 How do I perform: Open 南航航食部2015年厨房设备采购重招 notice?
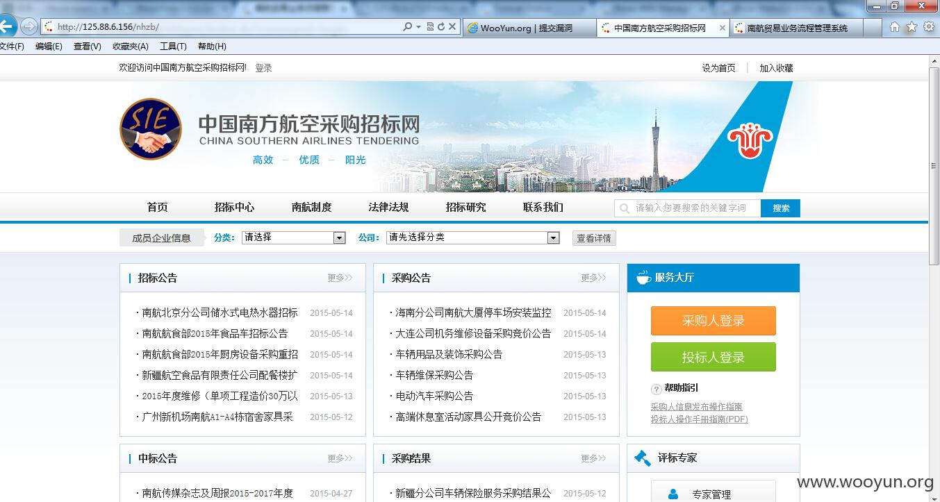click(220, 354)
